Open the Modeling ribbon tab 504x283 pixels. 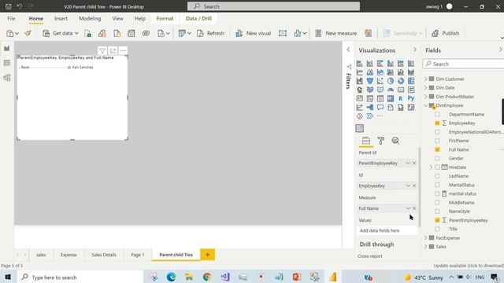click(90, 19)
